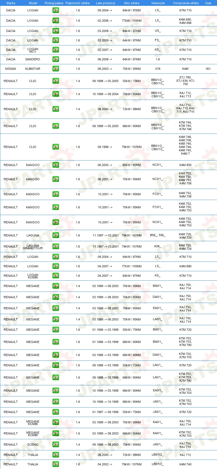Click the 60kW / 82KM power cell
Viewport: 217px width, 469px height.
(x=132, y=165)
